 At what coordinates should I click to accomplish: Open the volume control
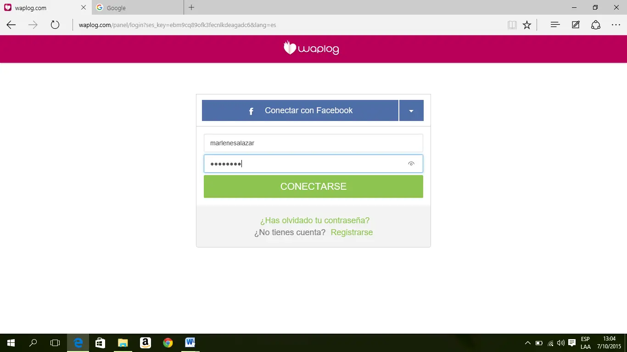tap(561, 343)
